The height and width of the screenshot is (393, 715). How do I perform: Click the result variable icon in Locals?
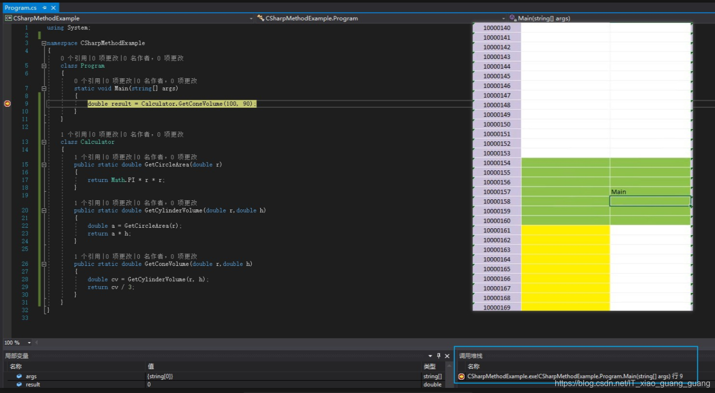tap(19, 384)
